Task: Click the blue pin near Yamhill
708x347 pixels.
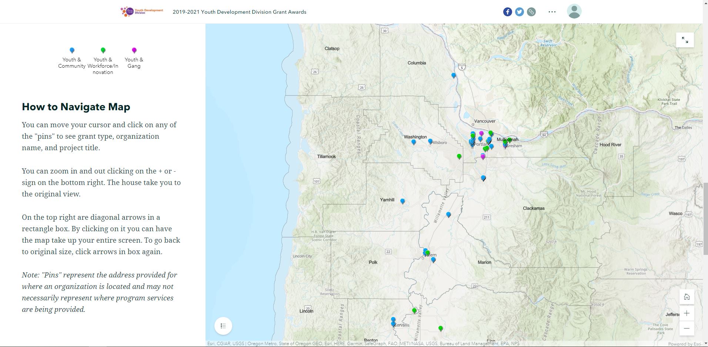Action: coord(403,201)
